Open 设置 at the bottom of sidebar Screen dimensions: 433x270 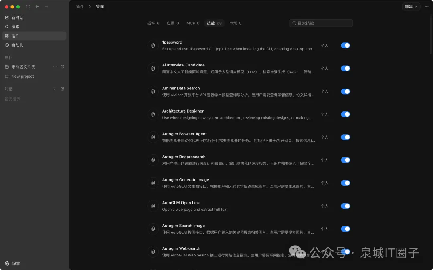coord(13,263)
